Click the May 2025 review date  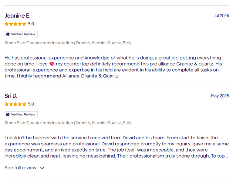(220, 96)
